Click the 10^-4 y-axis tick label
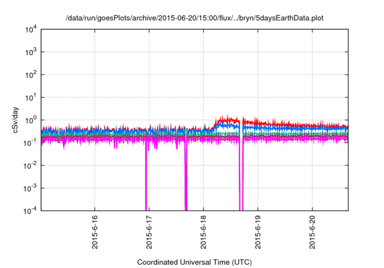The height and width of the screenshot is (268, 384). pos(30,211)
